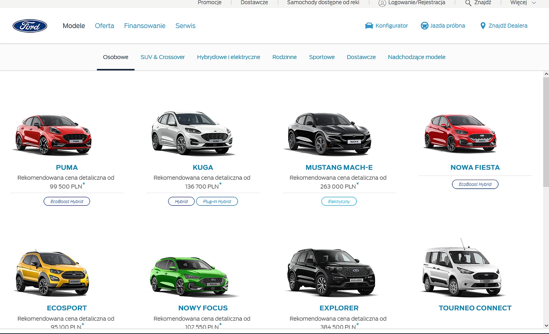Open the Modele menu
The width and height of the screenshot is (549, 334).
click(x=74, y=26)
